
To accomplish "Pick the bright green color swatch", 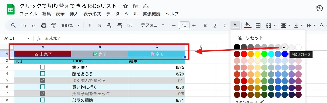I will pyautogui.click(x=264, y=54).
